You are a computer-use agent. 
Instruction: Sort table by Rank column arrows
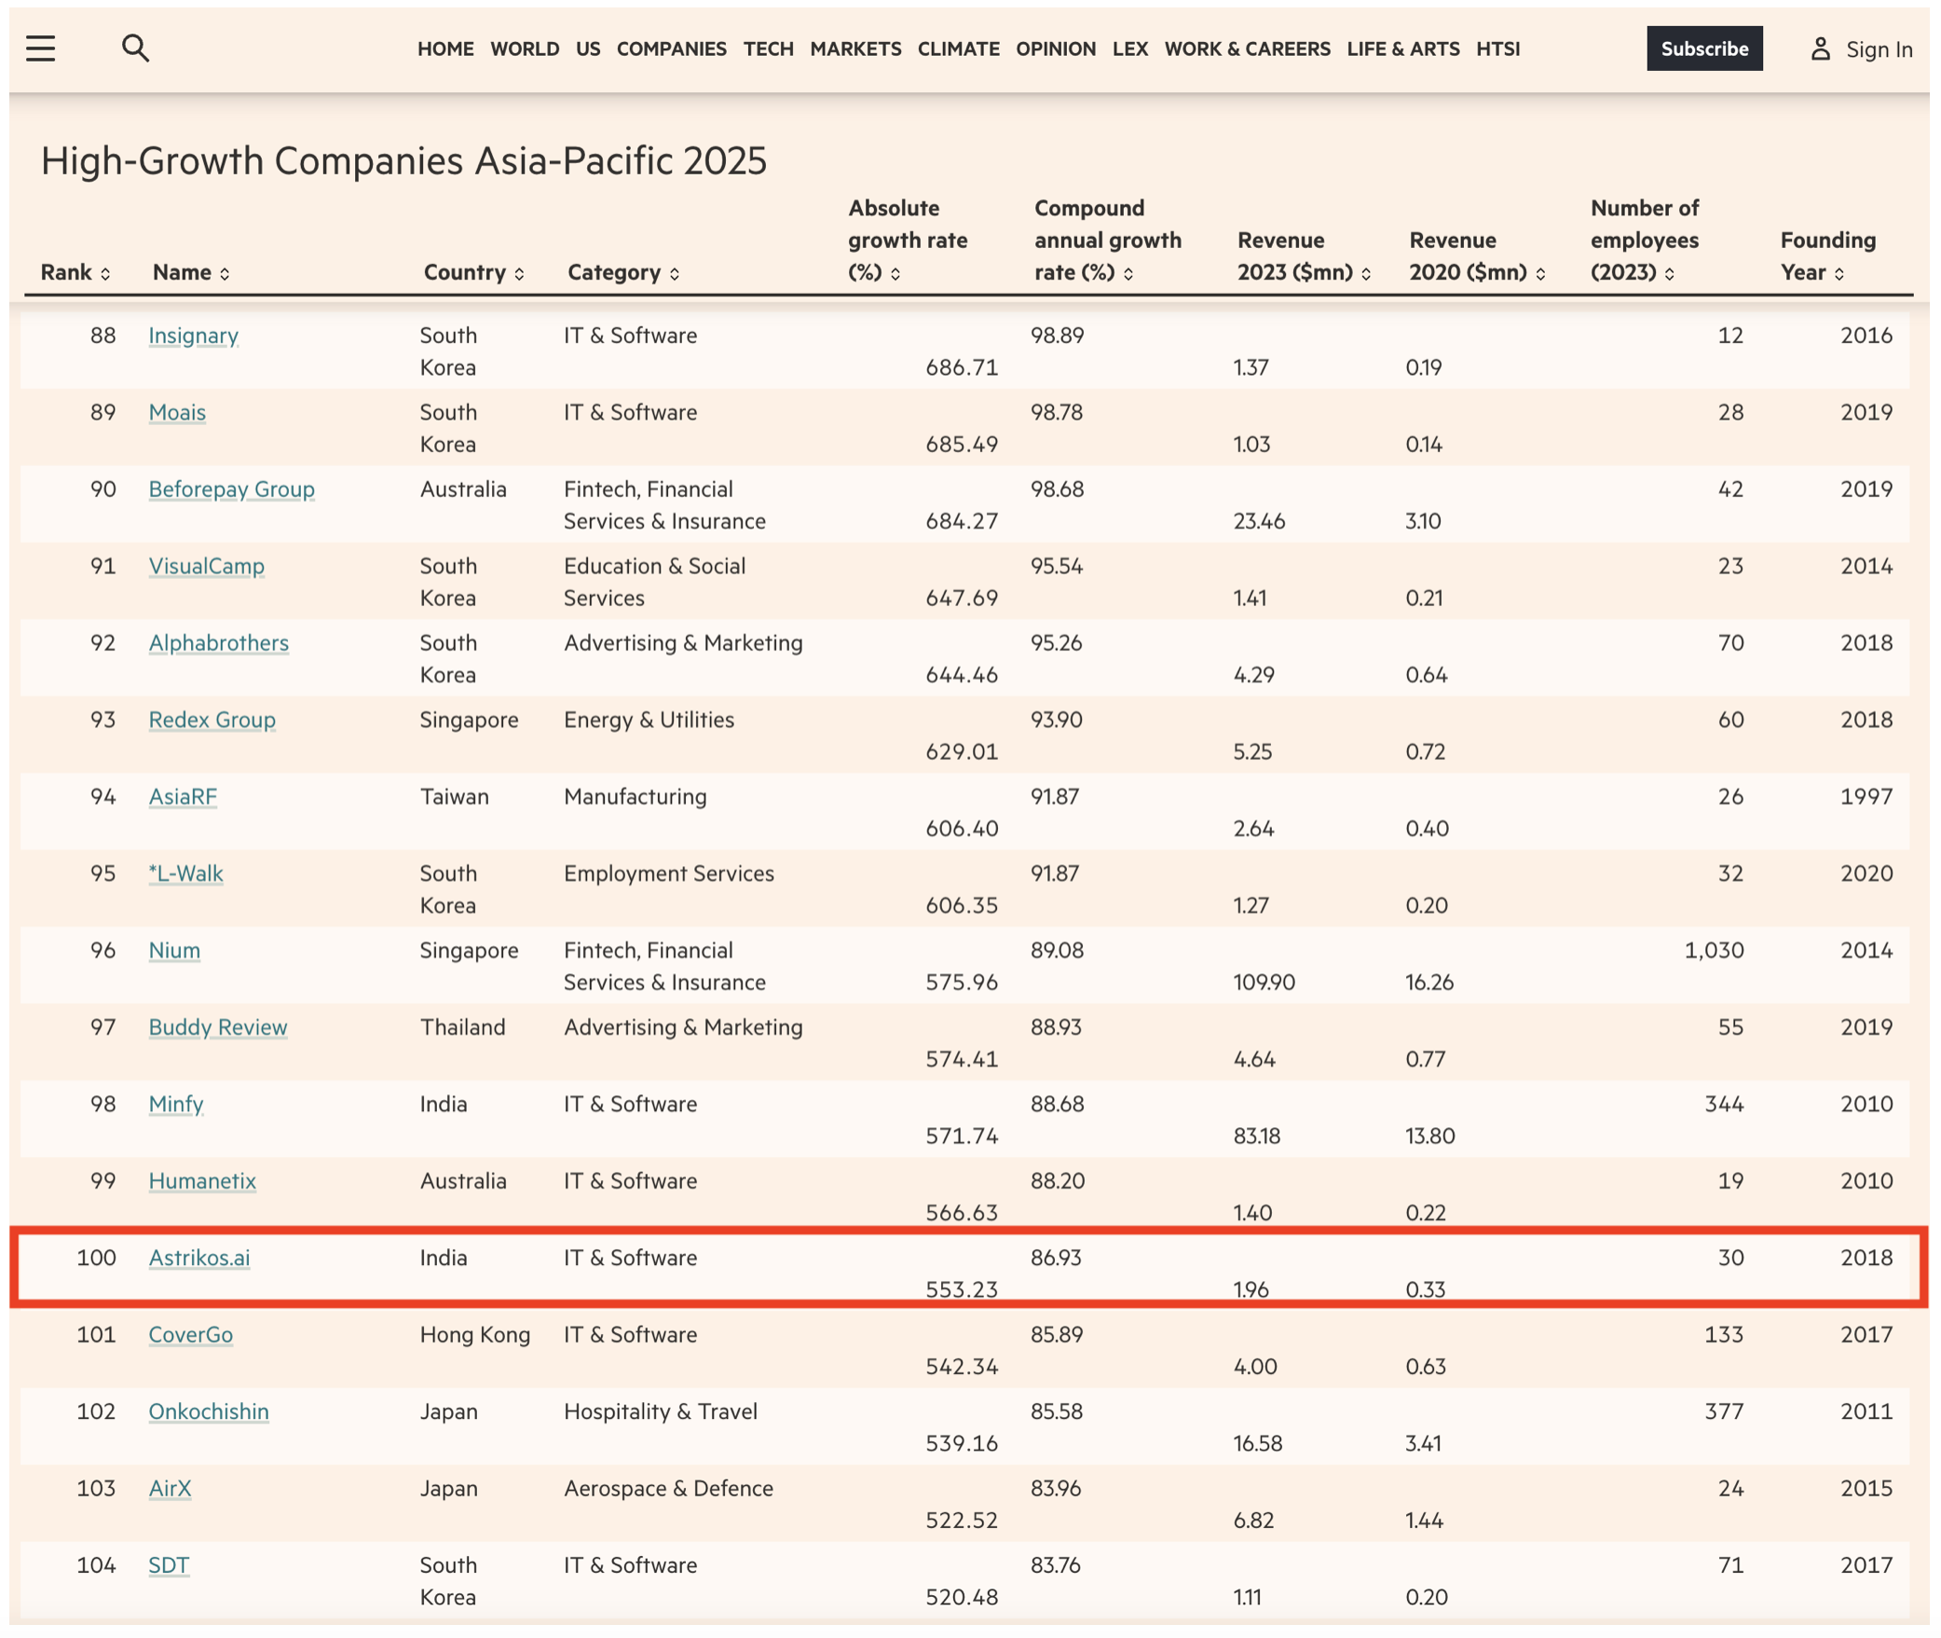[x=105, y=273]
